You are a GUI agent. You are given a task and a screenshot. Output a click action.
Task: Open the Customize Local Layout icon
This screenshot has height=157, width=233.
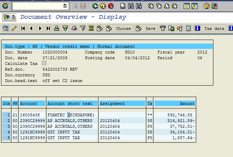tap(214, 6)
